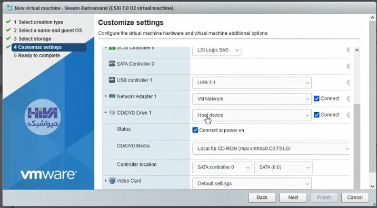Image resolution: width=377 pixels, height=208 pixels.
Task: Open the Local hp CD-ROM media dropdown
Action: click(271, 148)
